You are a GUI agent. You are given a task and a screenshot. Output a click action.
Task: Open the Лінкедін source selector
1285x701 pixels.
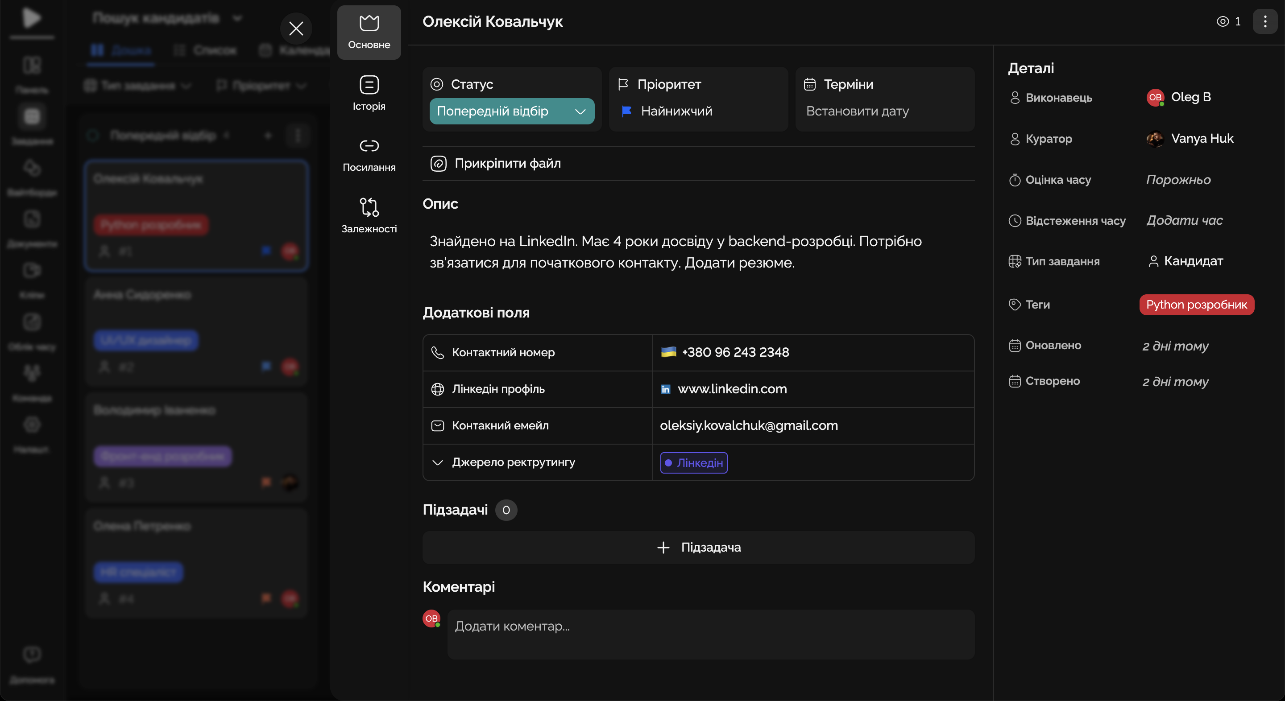point(693,463)
